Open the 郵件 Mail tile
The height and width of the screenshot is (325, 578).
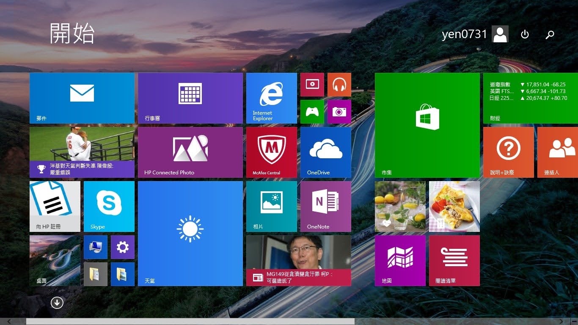pyautogui.click(x=82, y=98)
